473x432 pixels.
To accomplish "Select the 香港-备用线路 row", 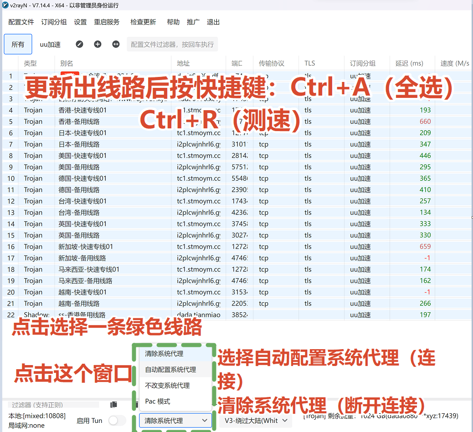I will (x=236, y=122).
